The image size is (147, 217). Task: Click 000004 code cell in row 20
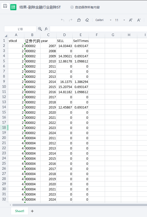32,138
